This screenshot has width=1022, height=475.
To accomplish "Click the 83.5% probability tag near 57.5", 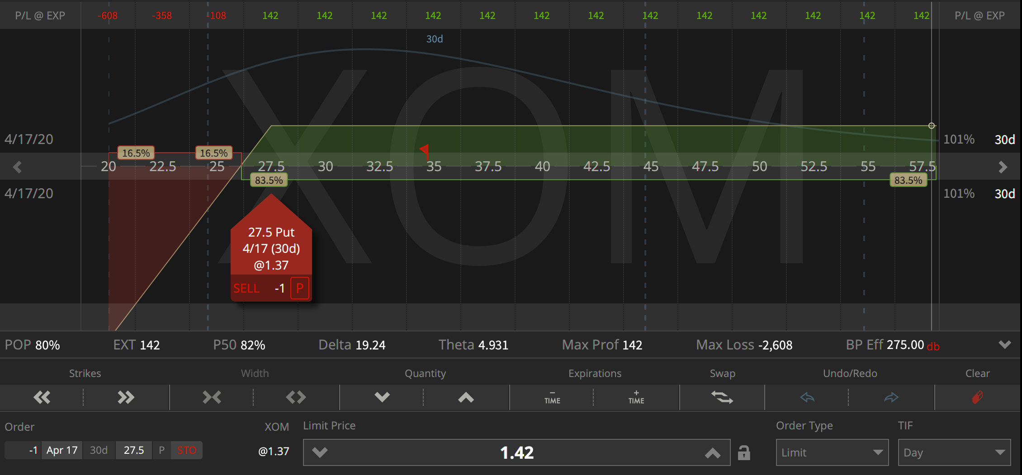I will (x=908, y=181).
